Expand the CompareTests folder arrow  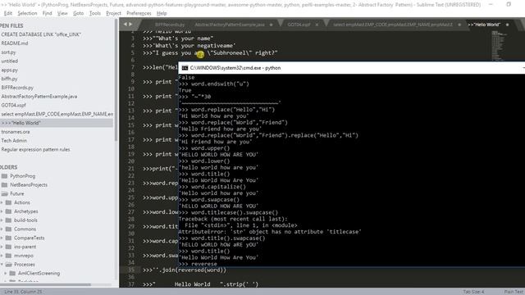(x=2, y=238)
